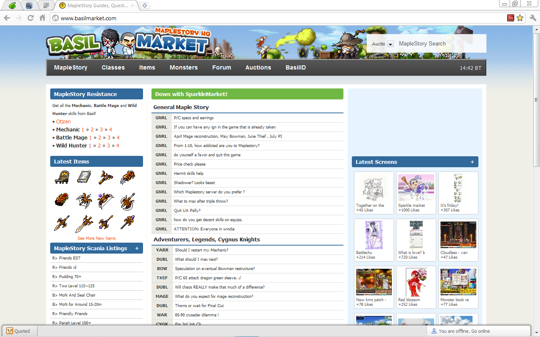Open the Monsters navigation menu
This screenshot has width=540, height=337.
pos(184,67)
